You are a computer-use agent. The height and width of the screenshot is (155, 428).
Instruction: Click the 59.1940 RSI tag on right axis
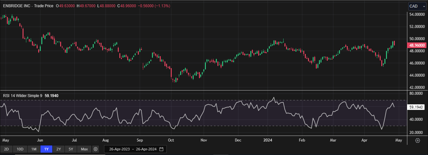tap(417, 107)
